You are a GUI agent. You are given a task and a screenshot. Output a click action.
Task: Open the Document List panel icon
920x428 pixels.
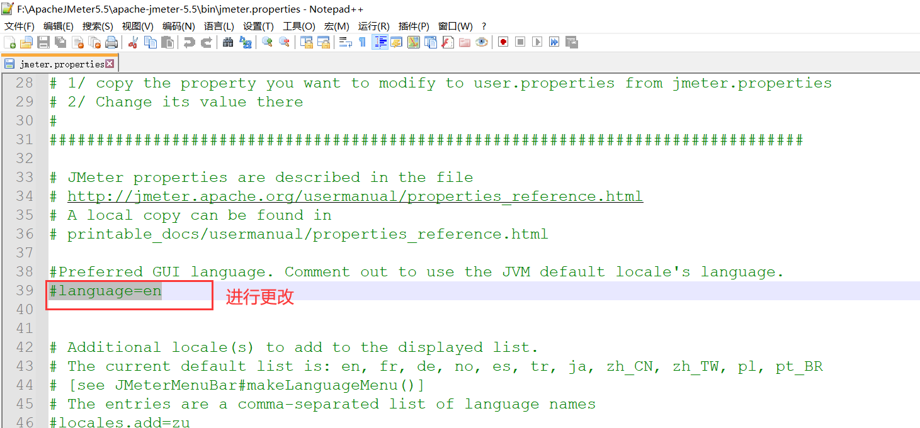(x=431, y=42)
